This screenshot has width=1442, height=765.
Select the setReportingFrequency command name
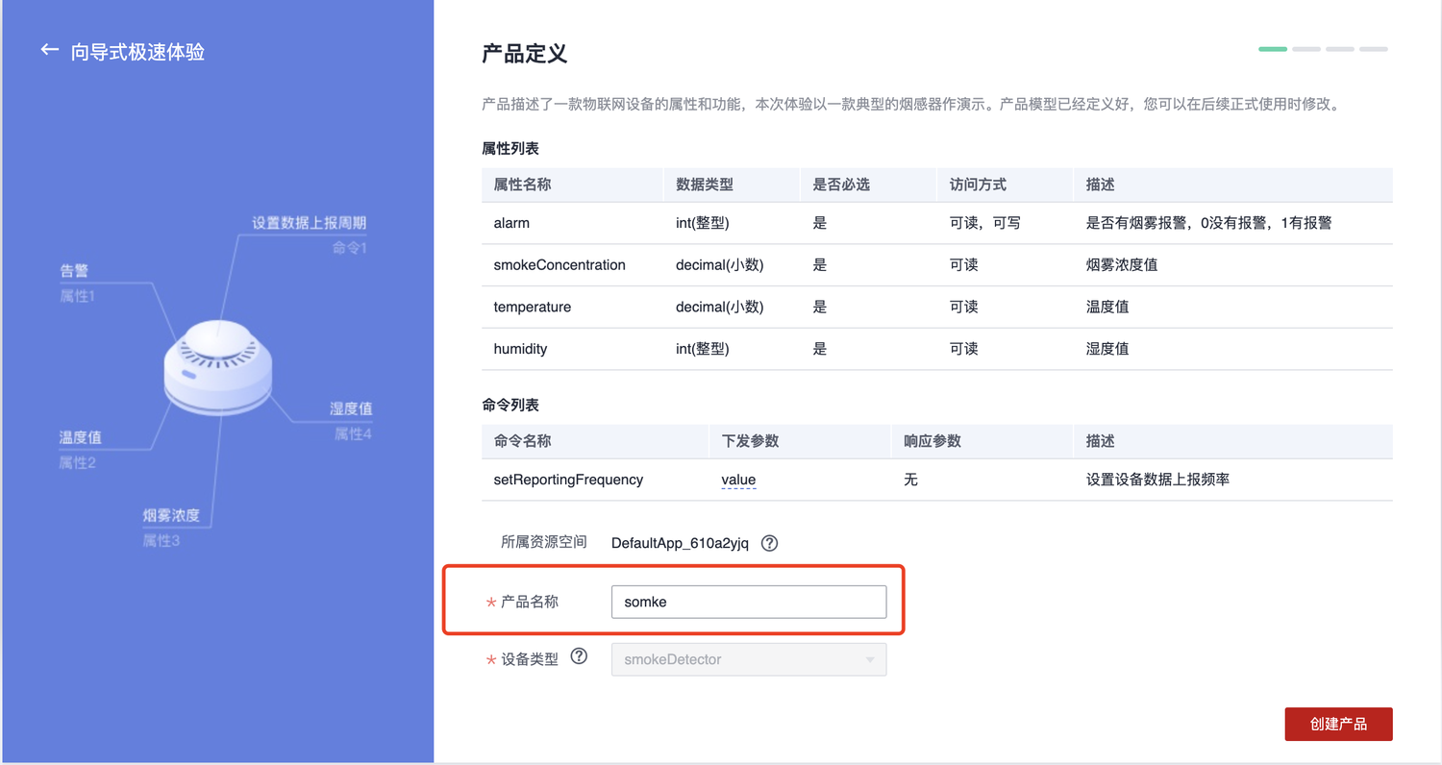pyautogui.click(x=568, y=480)
